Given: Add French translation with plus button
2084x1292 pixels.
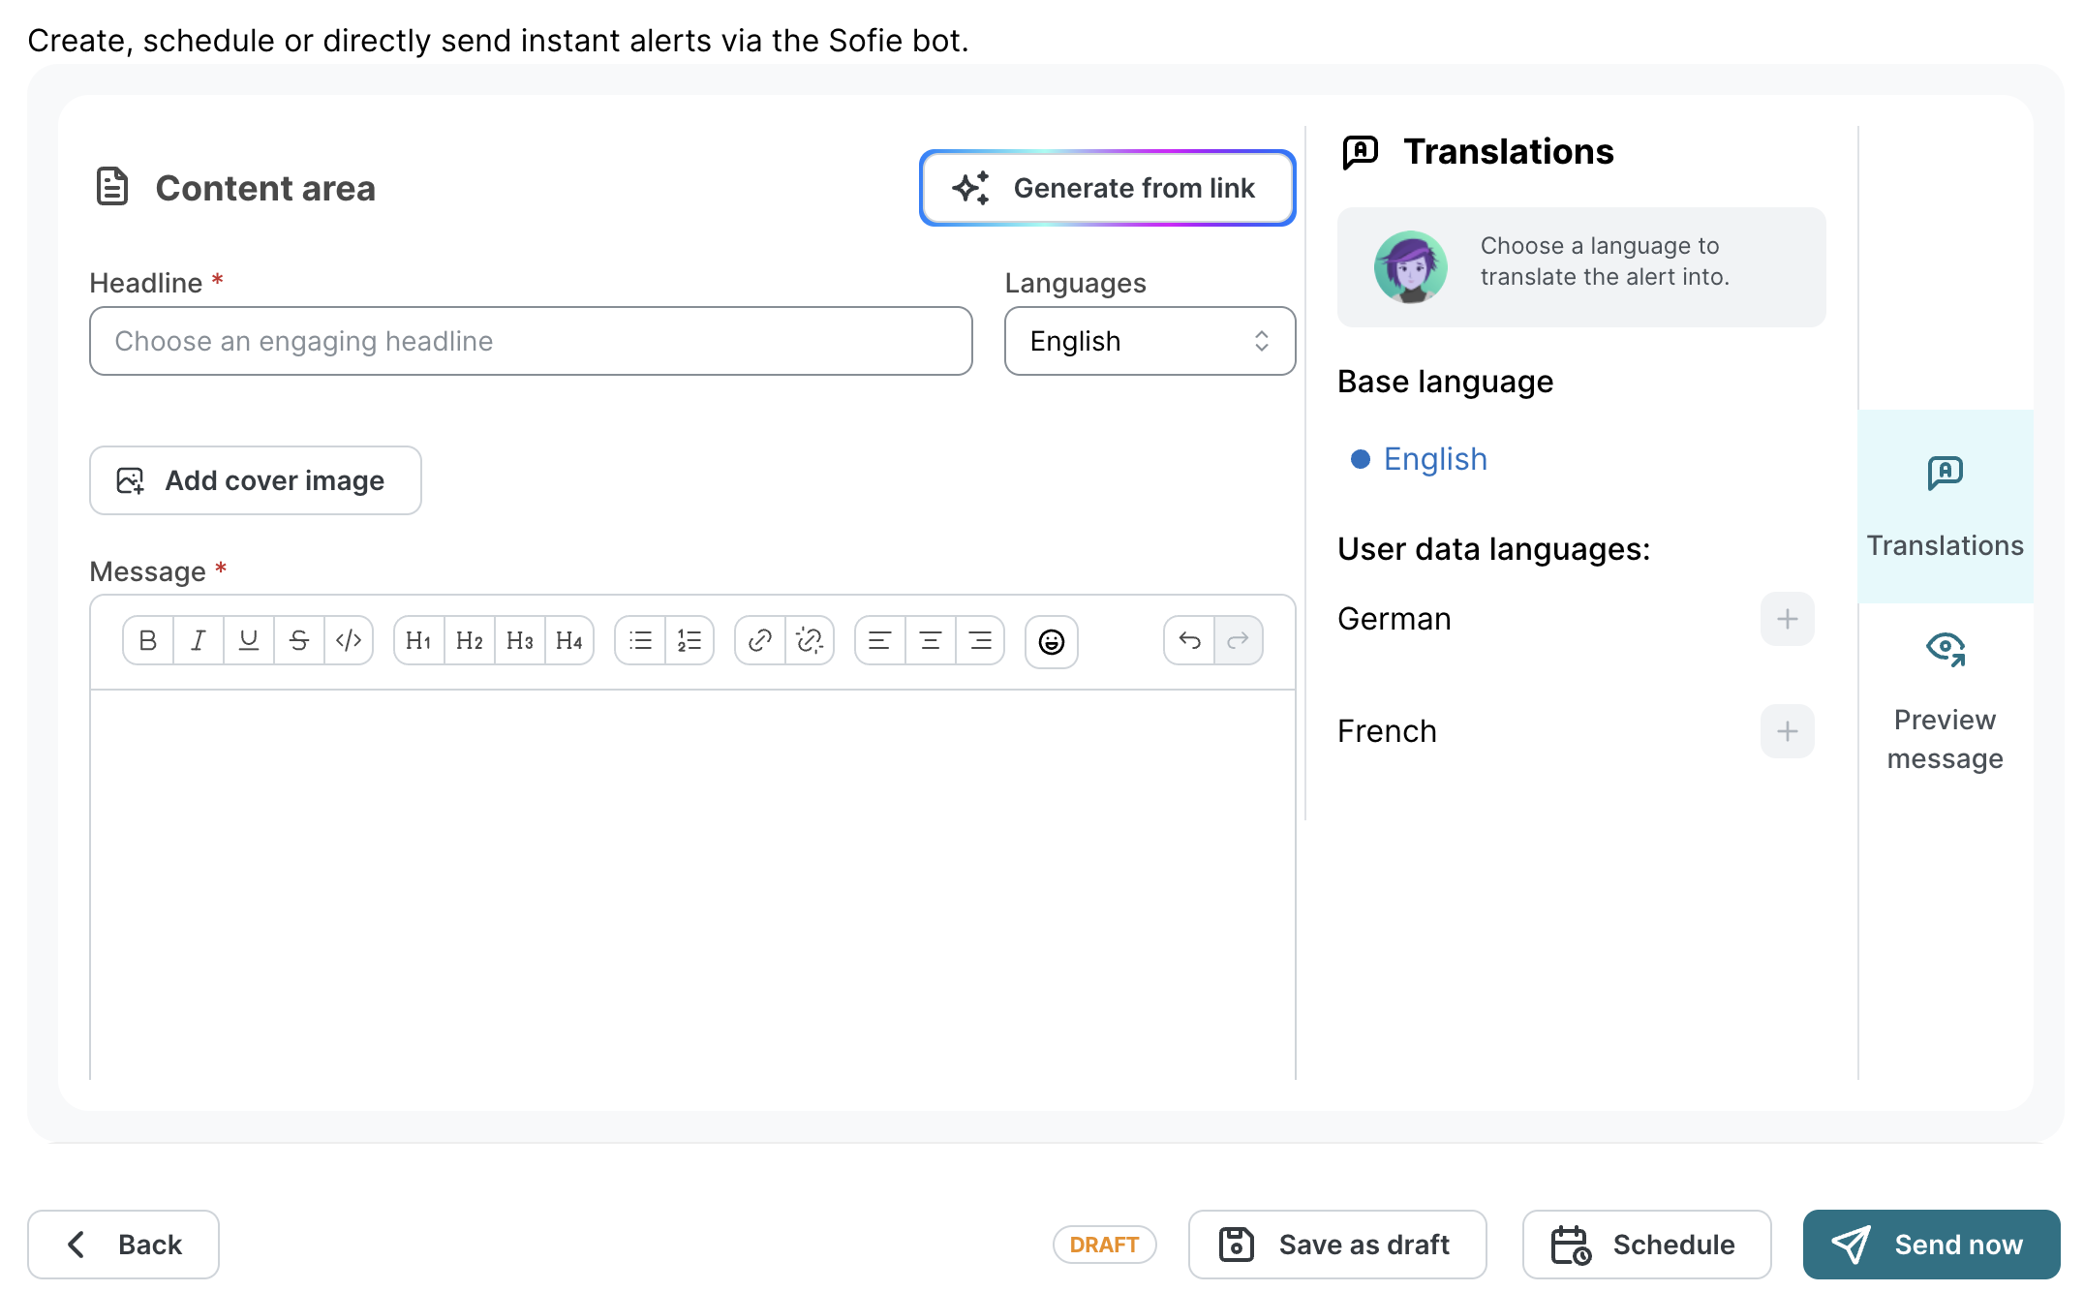Looking at the screenshot, I should (x=1787, y=731).
